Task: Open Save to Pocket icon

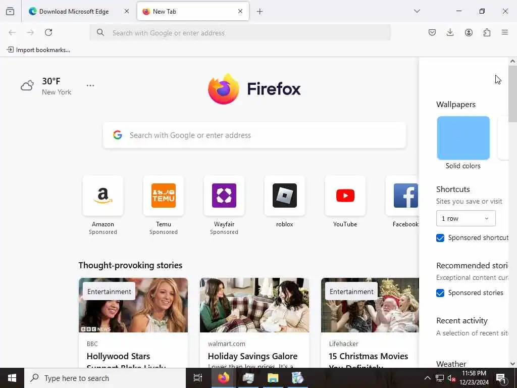Action: pos(432,32)
